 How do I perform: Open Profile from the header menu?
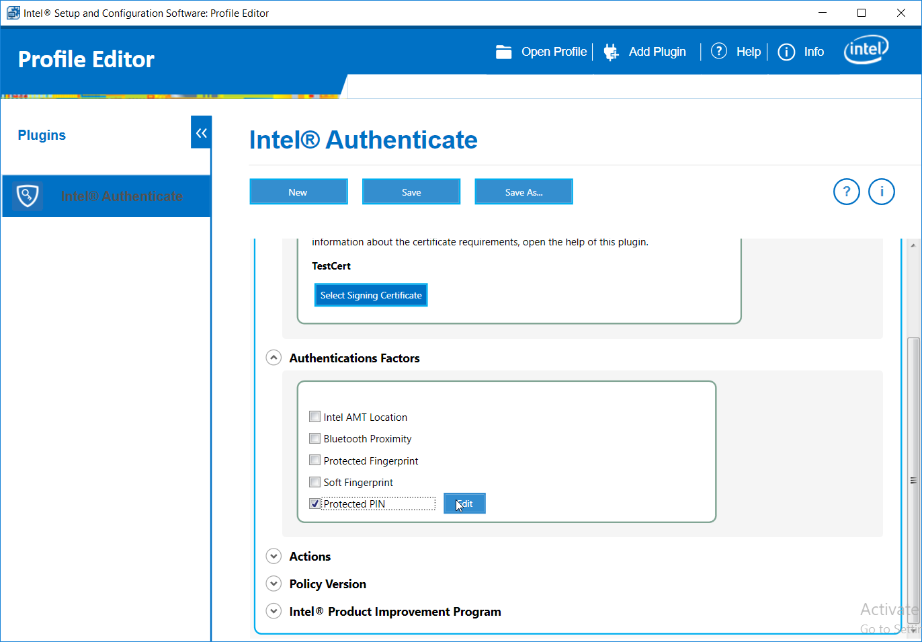click(554, 52)
